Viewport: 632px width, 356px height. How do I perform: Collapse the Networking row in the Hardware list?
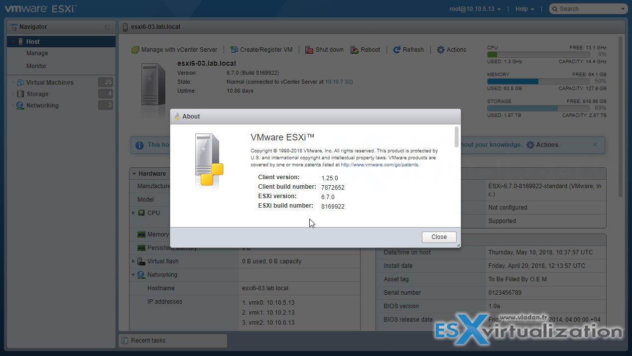click(x=133, y=275)
